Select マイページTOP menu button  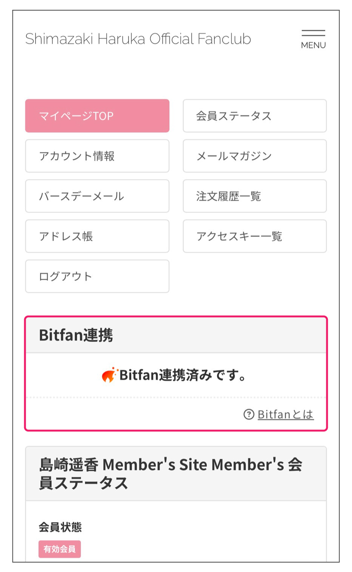[97, 116]
